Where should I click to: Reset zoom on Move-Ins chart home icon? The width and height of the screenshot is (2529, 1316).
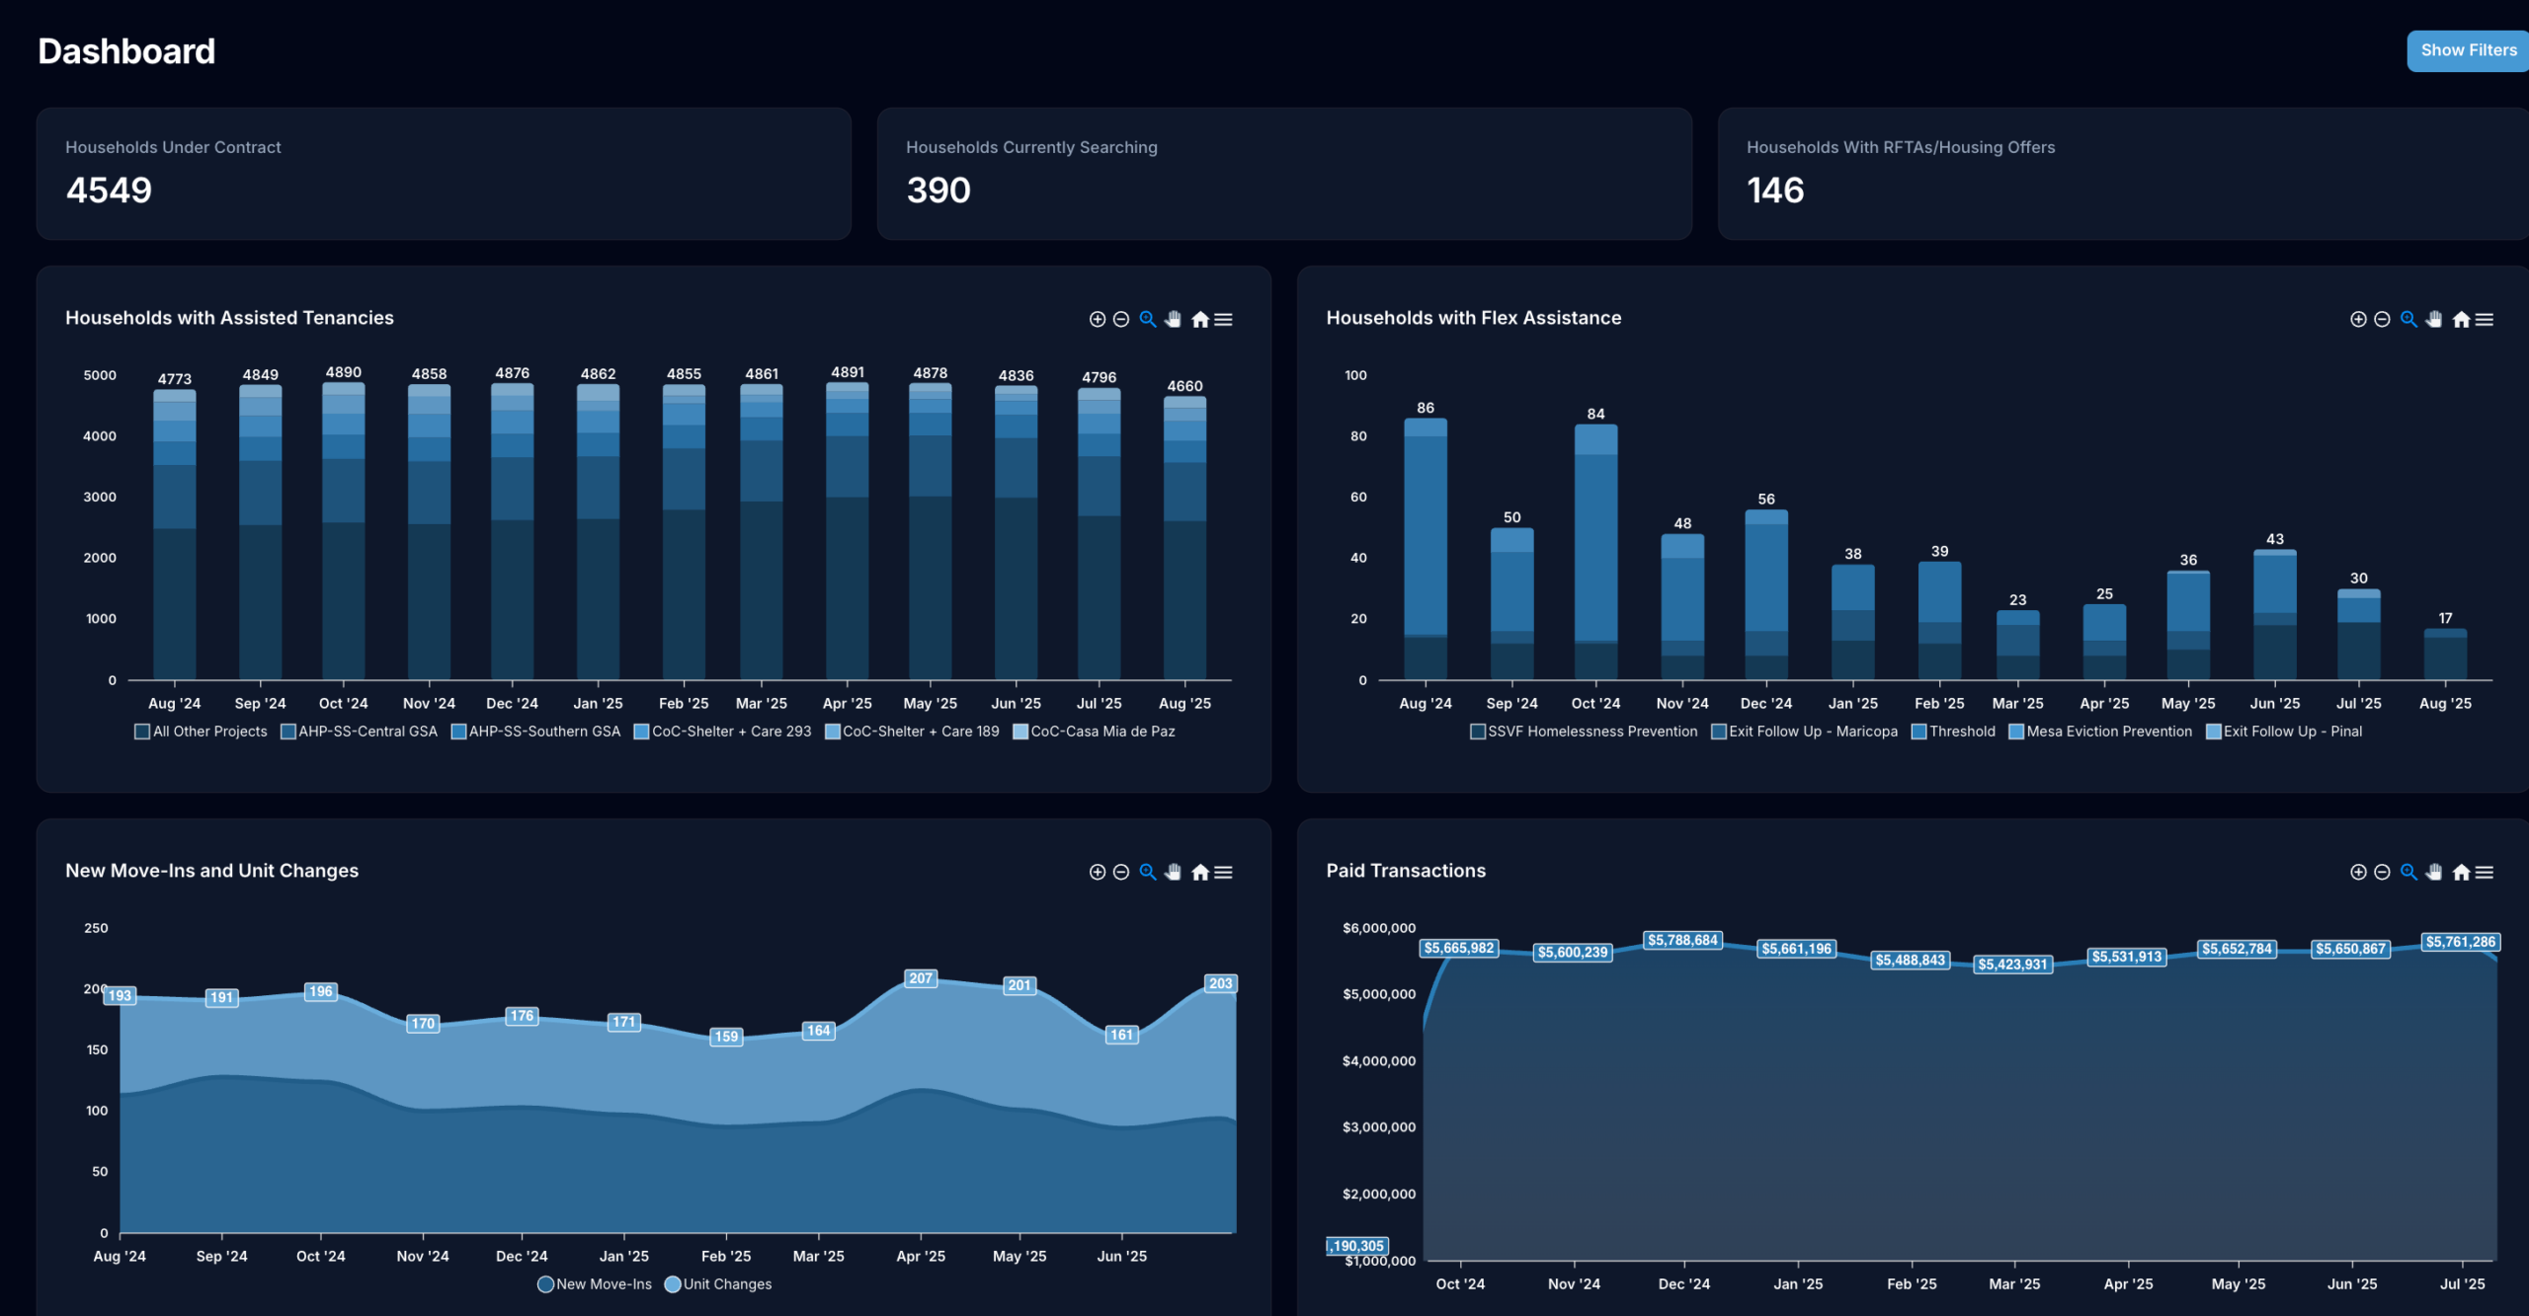(1199, 872)
